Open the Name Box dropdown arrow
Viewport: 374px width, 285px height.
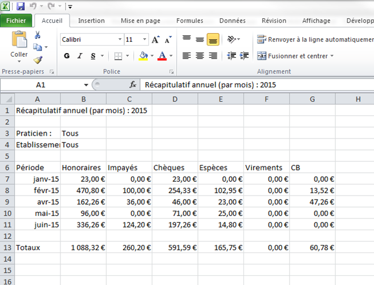[x=86, y=84]
